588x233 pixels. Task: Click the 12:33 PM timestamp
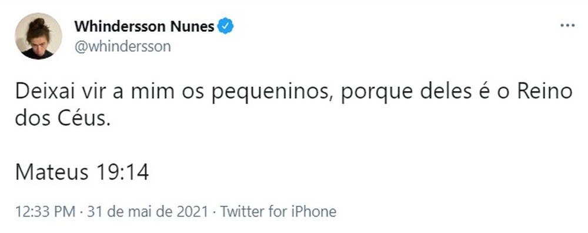tap(45, 212)
